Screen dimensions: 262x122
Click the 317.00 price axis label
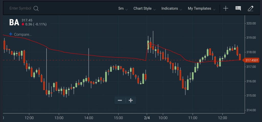click(251, 67)
